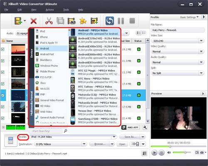Screen dimensions: 208x166
Task: Open the View menu
Action: point(34,10)
